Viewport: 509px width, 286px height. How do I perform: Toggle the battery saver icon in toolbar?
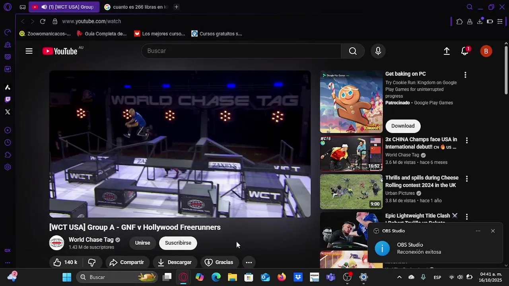pyautogui.click(x=490, y=21)
